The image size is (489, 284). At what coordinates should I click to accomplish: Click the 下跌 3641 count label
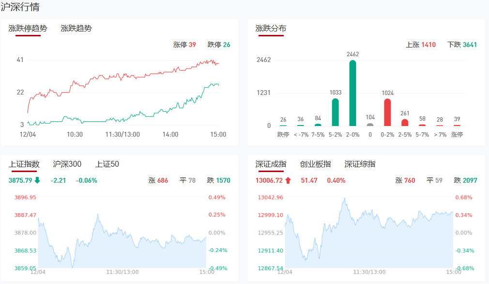point(462,45)
